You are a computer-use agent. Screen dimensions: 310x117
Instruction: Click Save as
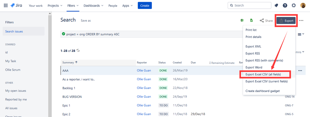point(86,20)
